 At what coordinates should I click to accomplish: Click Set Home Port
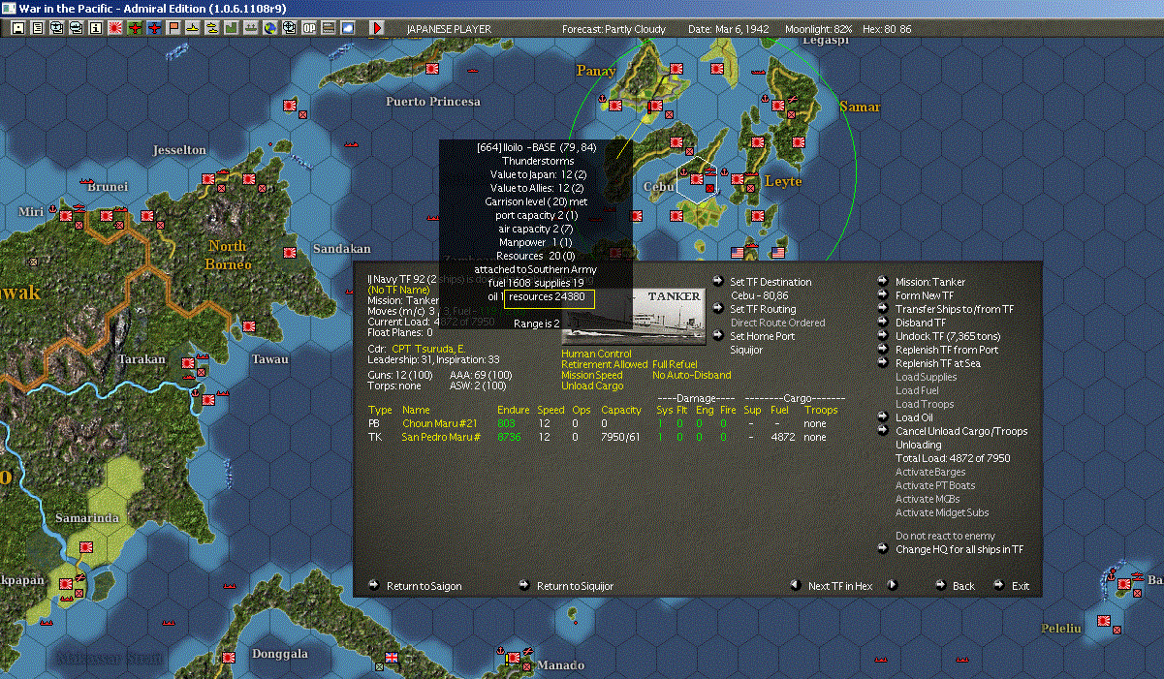coord(761,336)
